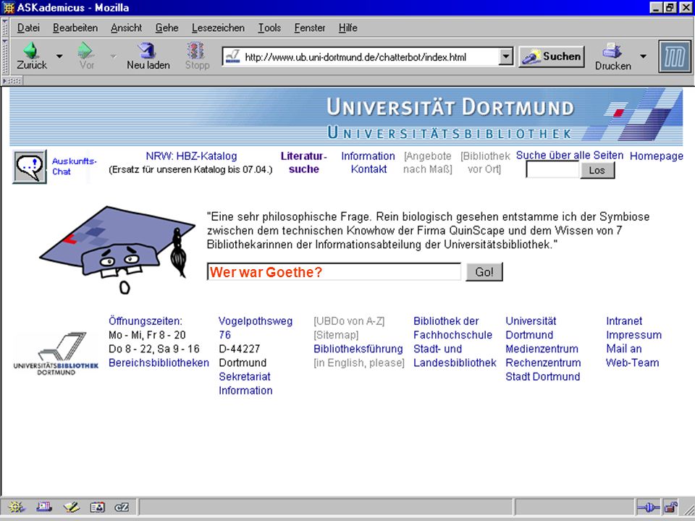The image size is (695, 521).
Task: Reload page with Neu laden icon
Action: point(147,51)
